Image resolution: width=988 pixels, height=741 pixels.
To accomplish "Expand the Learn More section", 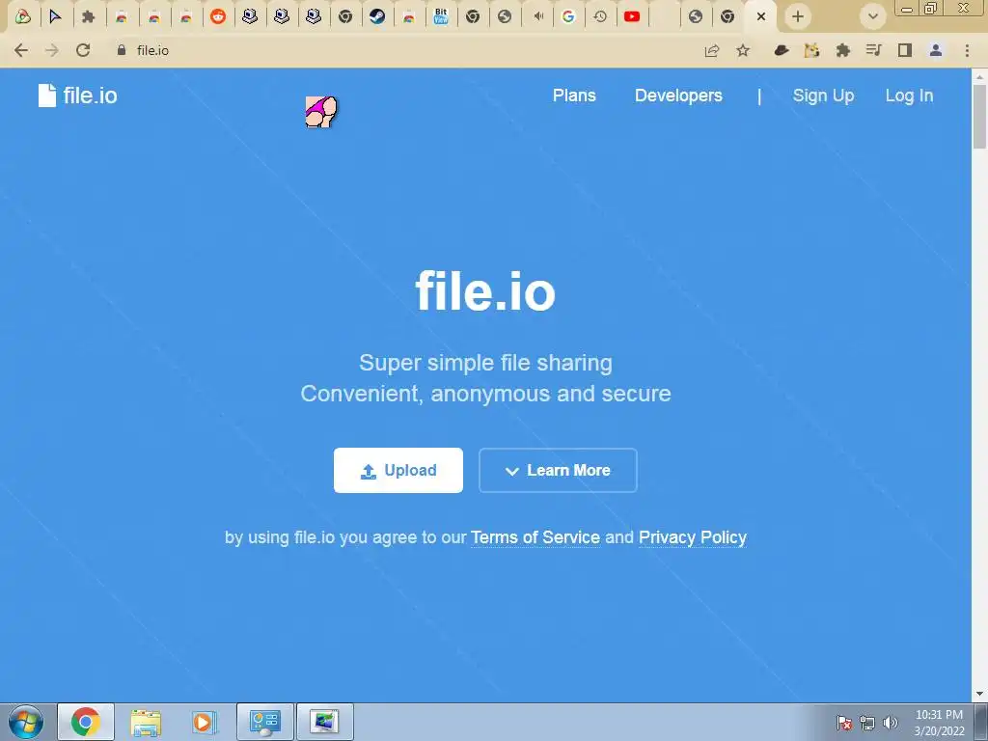I will 558,470.
